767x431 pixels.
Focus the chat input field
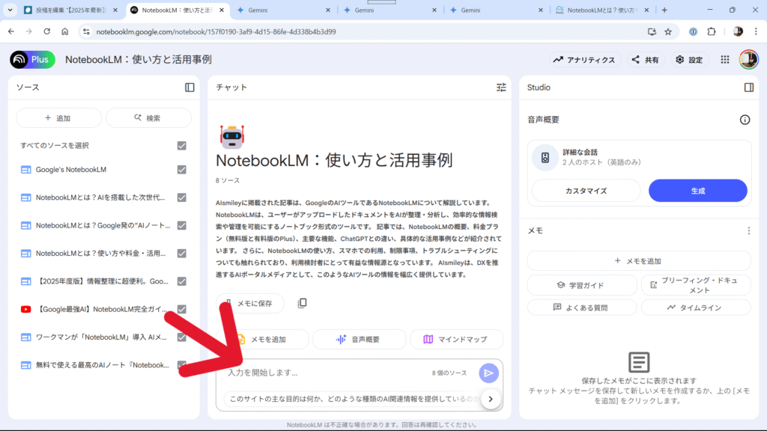tap(325, 373)
